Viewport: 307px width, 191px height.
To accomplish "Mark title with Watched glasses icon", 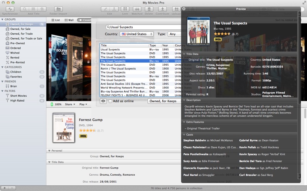I will click(x=137, y=9).
